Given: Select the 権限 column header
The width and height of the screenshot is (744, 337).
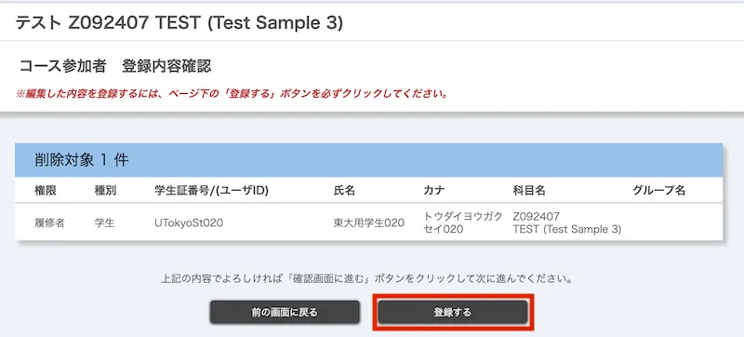Looking at the screenshot, I should coord(46,191).
